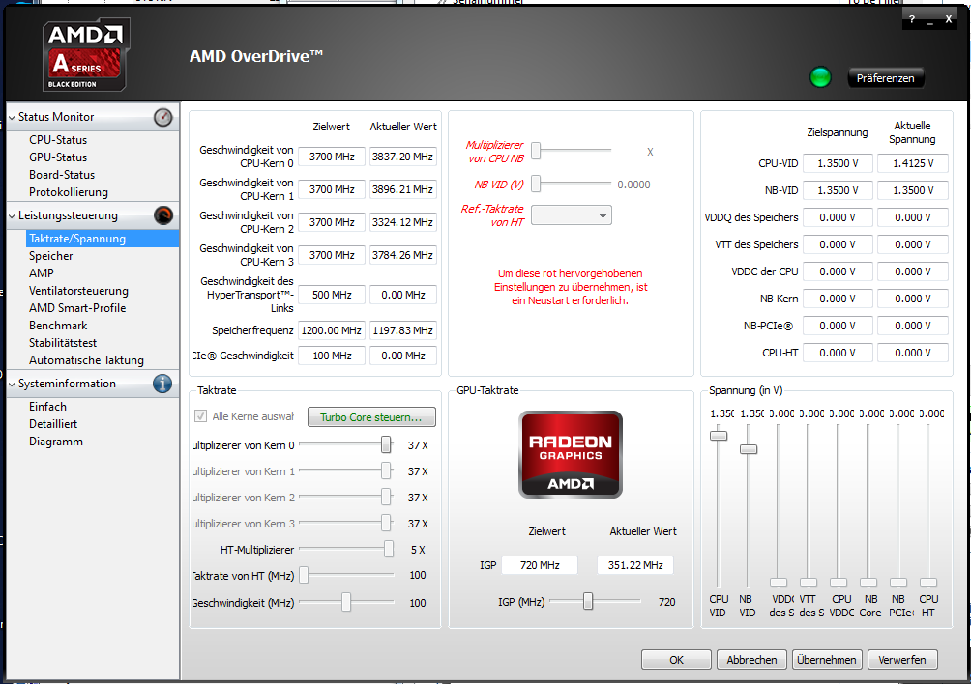Click the Status Monitor gauge icon
The image size is (971, 684).
tap(162, 117)
